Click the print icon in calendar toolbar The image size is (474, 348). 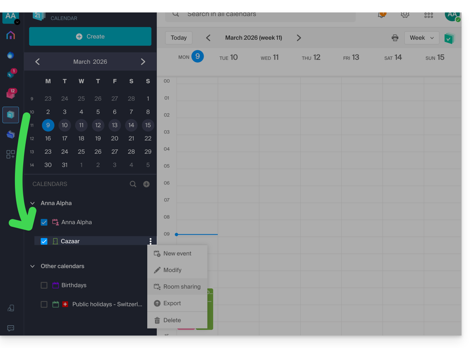click(x=395, y=38)
